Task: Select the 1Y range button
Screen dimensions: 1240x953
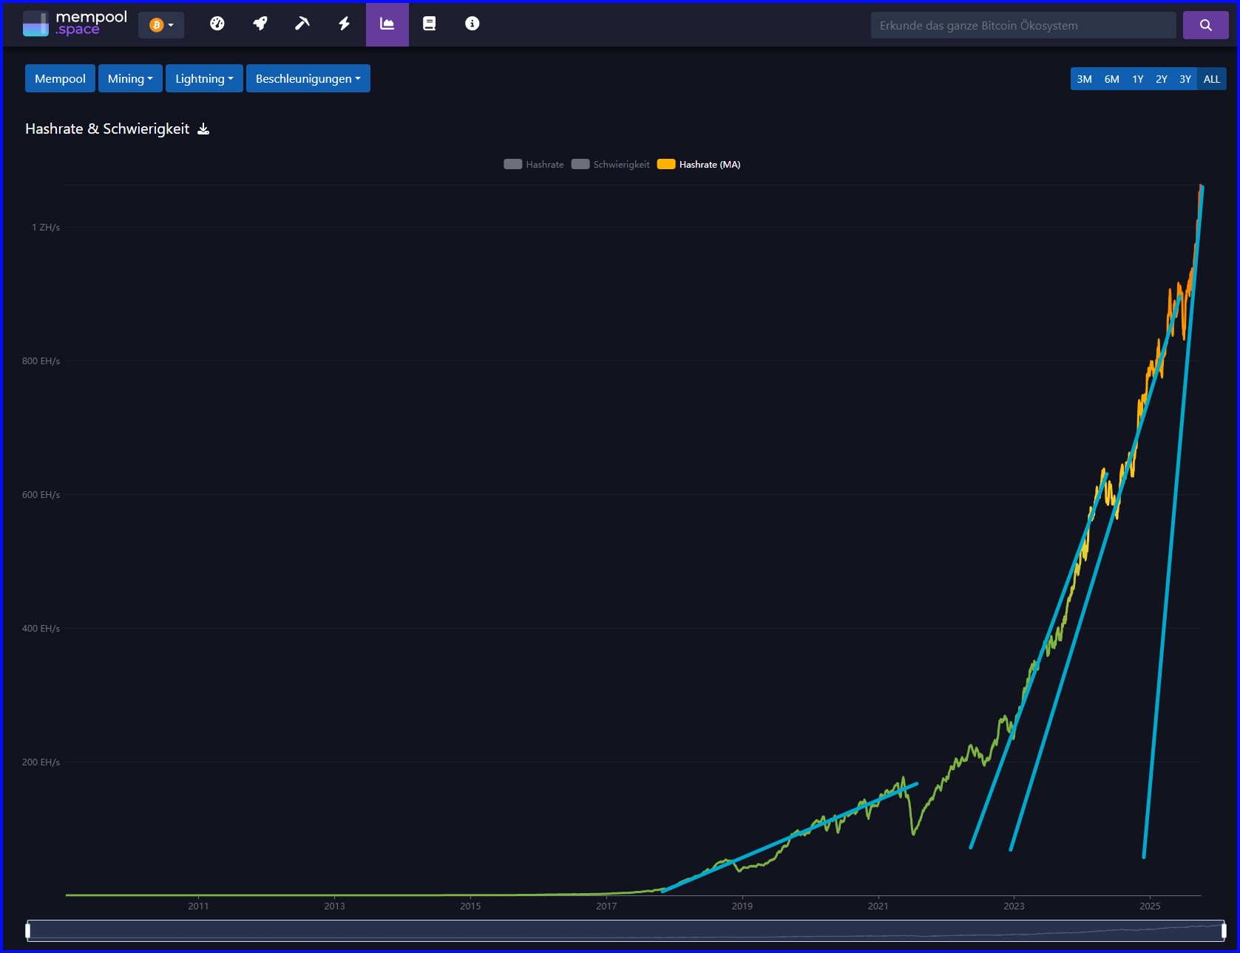Action: [1137, 78]
